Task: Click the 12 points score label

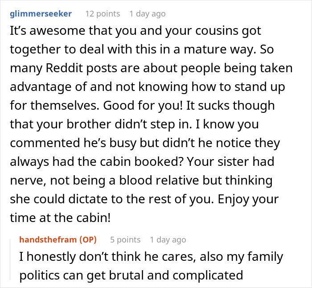Action: click(x=103, y=14)
